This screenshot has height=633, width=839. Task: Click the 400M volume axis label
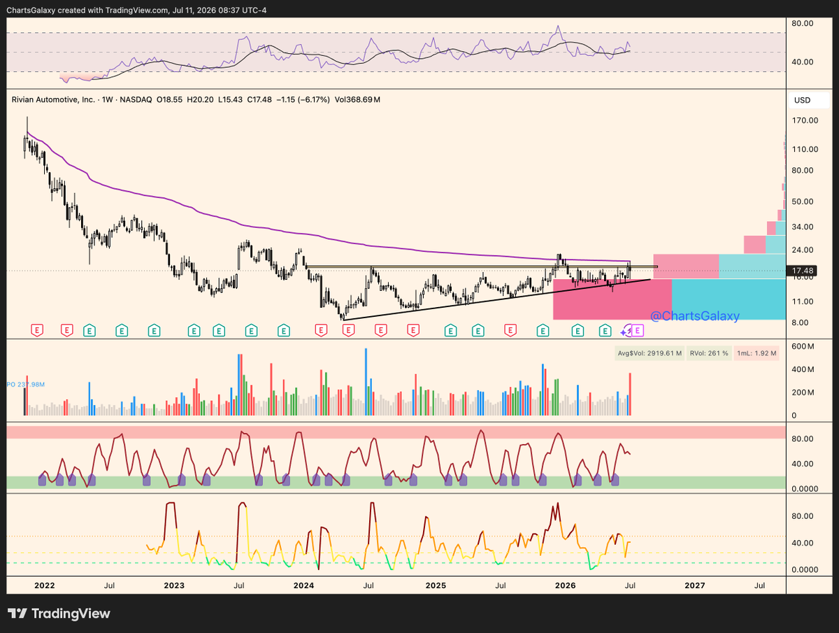803,369
